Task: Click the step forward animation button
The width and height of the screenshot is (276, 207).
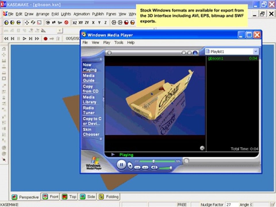Action: point(31,39)
